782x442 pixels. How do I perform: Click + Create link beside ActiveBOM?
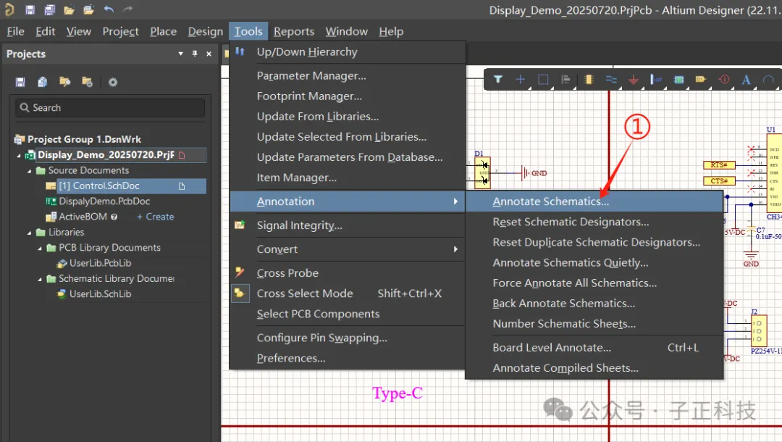155,217
